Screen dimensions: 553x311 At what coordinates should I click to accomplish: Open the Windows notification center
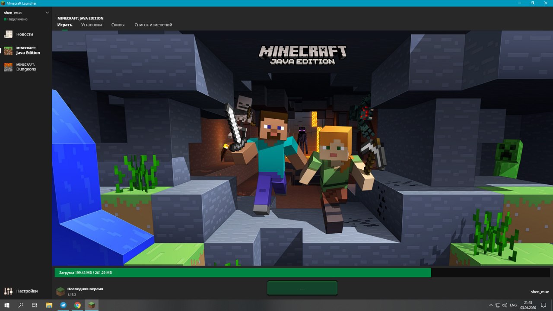tap(543, 305)
